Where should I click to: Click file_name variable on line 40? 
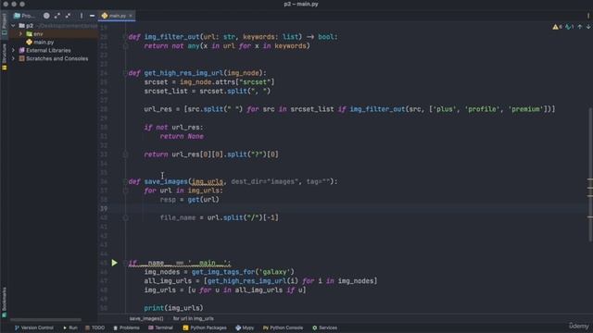[x=178, y=218]
